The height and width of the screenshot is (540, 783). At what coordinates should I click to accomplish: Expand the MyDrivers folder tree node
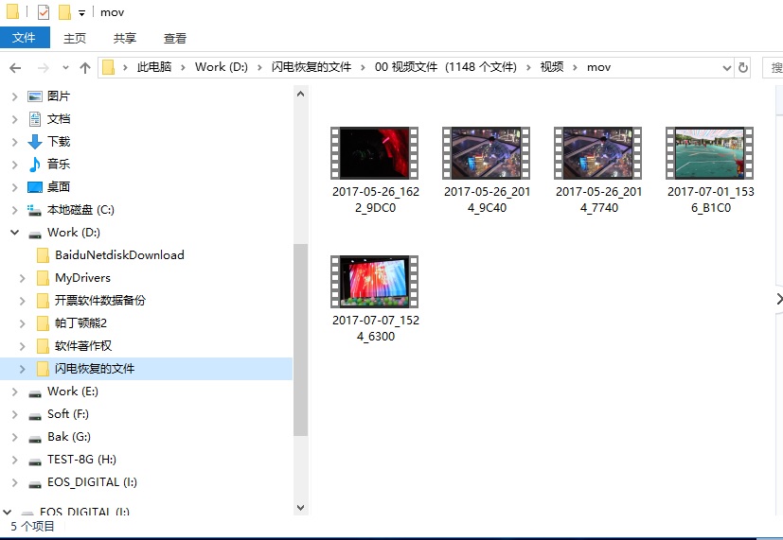(23, 278)
